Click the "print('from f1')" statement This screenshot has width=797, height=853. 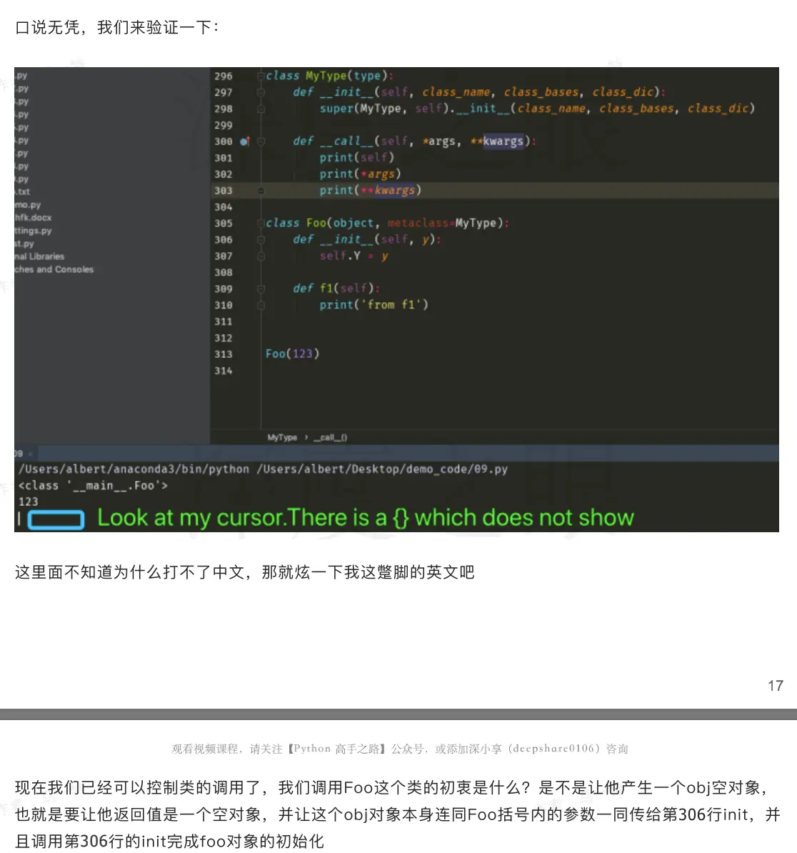(374, 304)
